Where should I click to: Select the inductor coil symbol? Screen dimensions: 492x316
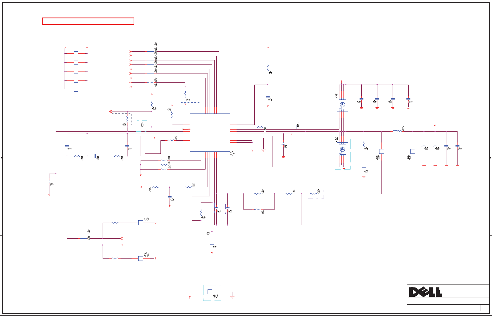pos(397,131)
